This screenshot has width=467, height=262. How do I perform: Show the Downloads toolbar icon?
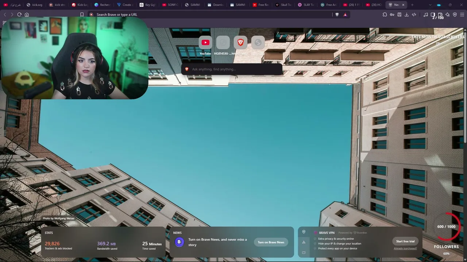pyautogui.click(x=407, y=15)
